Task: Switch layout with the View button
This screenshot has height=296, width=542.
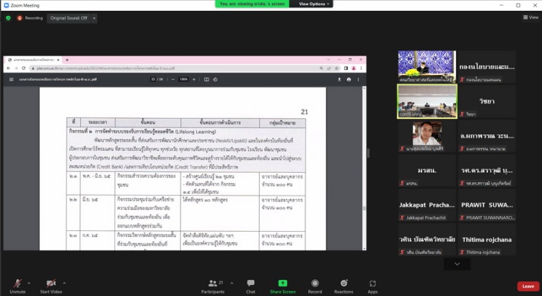Action: click(x=529, y=18)
